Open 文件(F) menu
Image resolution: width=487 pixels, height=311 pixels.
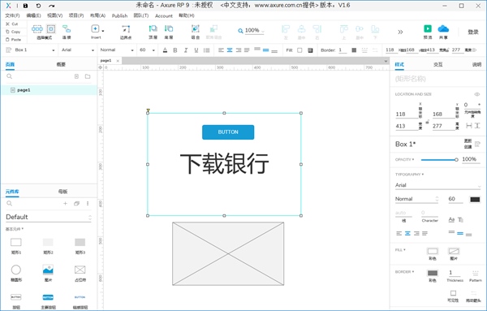click(x=12, y=15)
